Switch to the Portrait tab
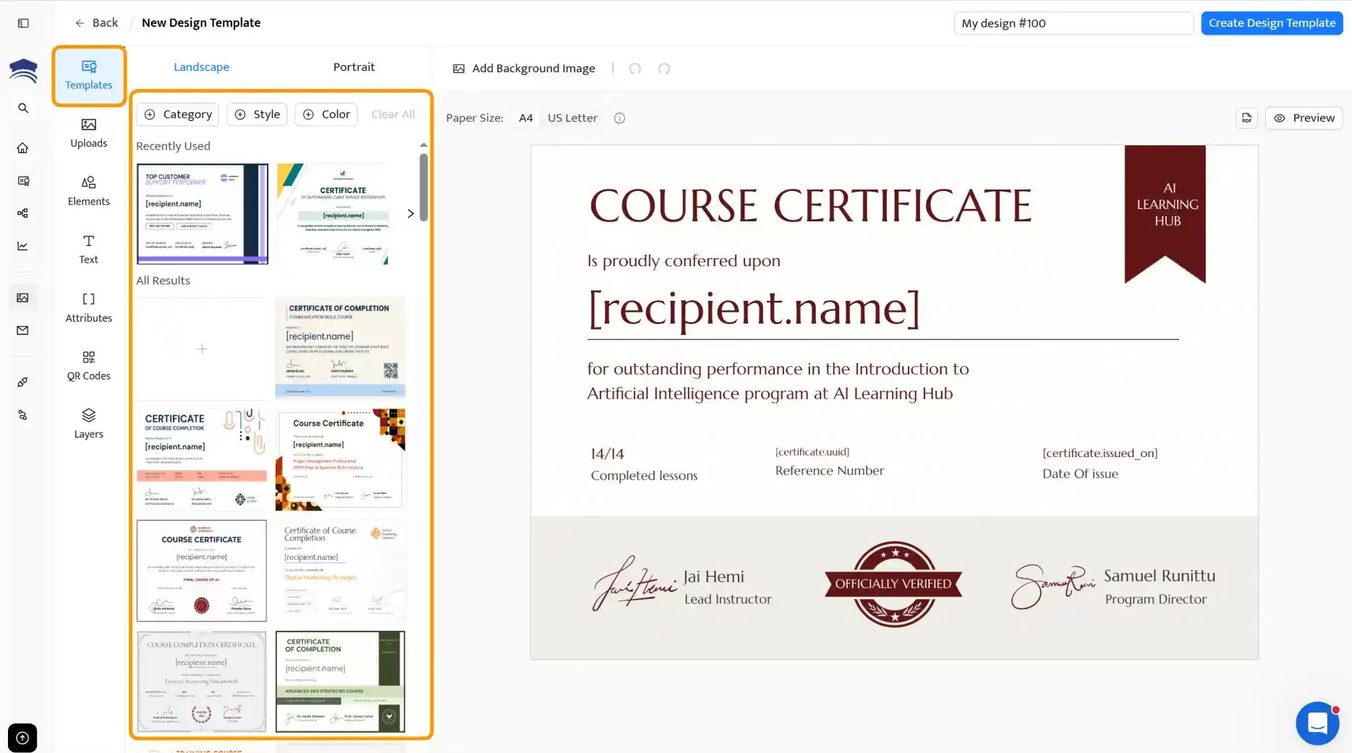Viewport: 1352px width, 753px height. coord(354,67)
